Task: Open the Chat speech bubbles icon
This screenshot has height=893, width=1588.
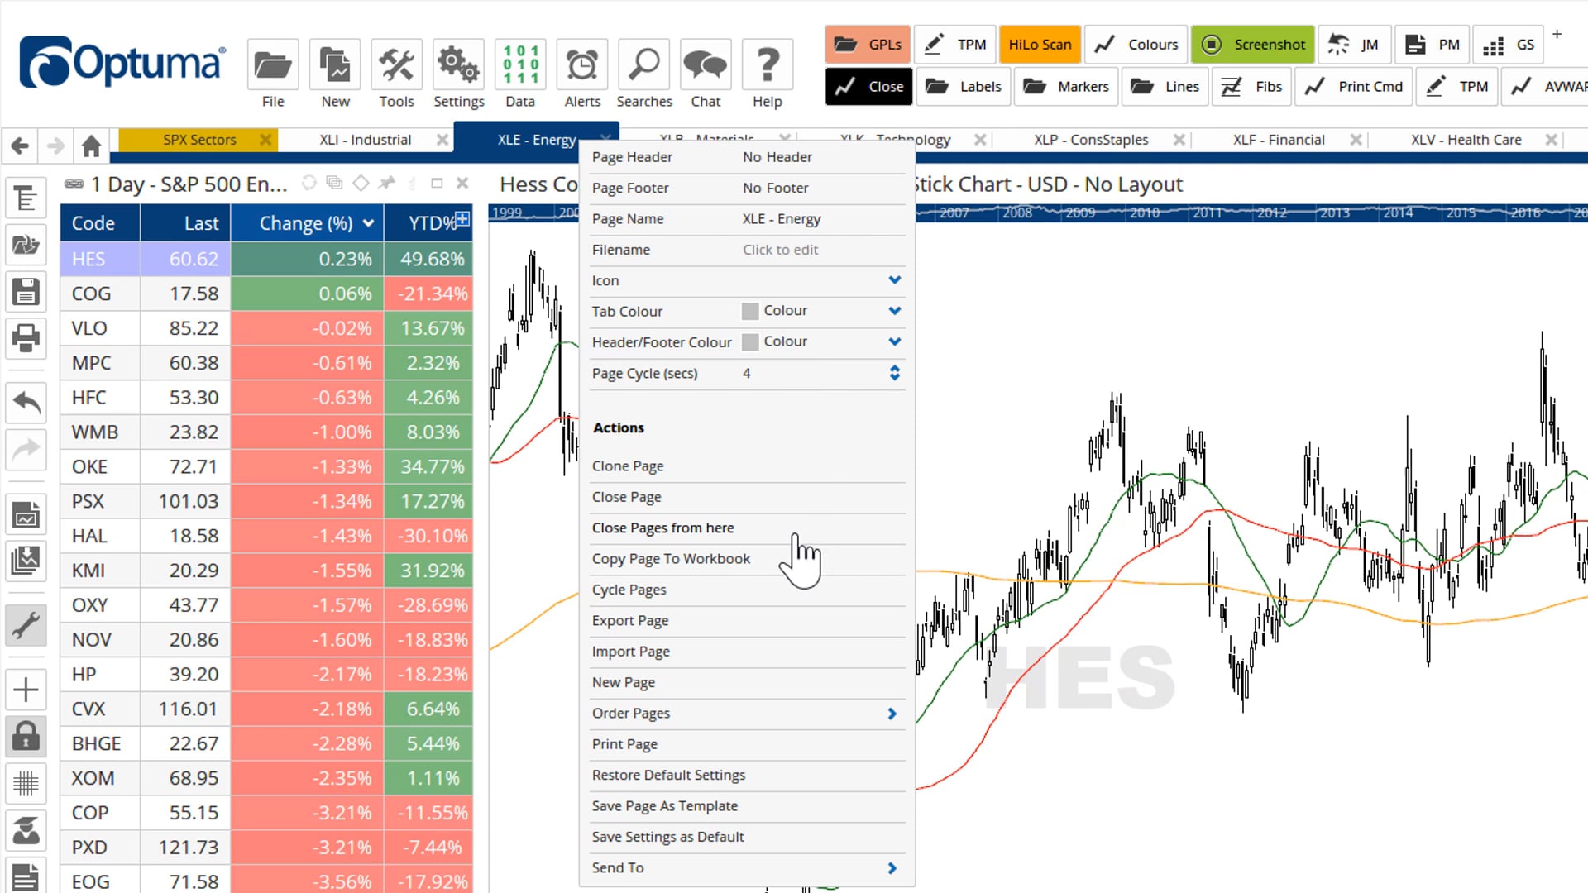Action: [x=706, y=65]
